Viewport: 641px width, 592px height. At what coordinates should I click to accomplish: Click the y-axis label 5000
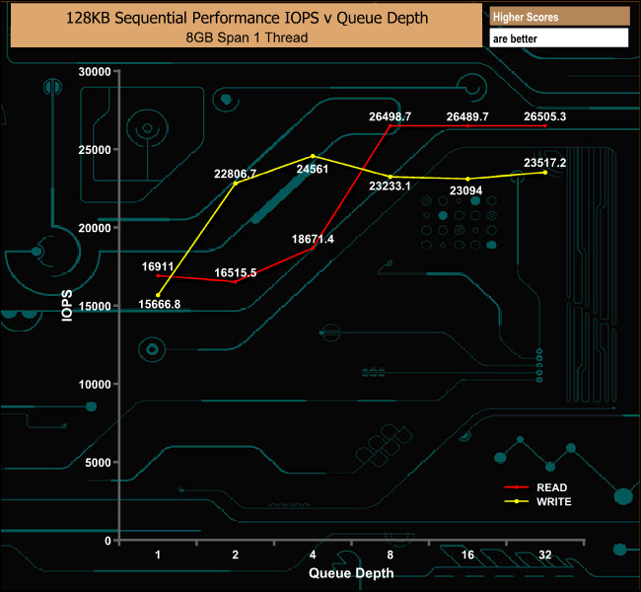point(98,463)
